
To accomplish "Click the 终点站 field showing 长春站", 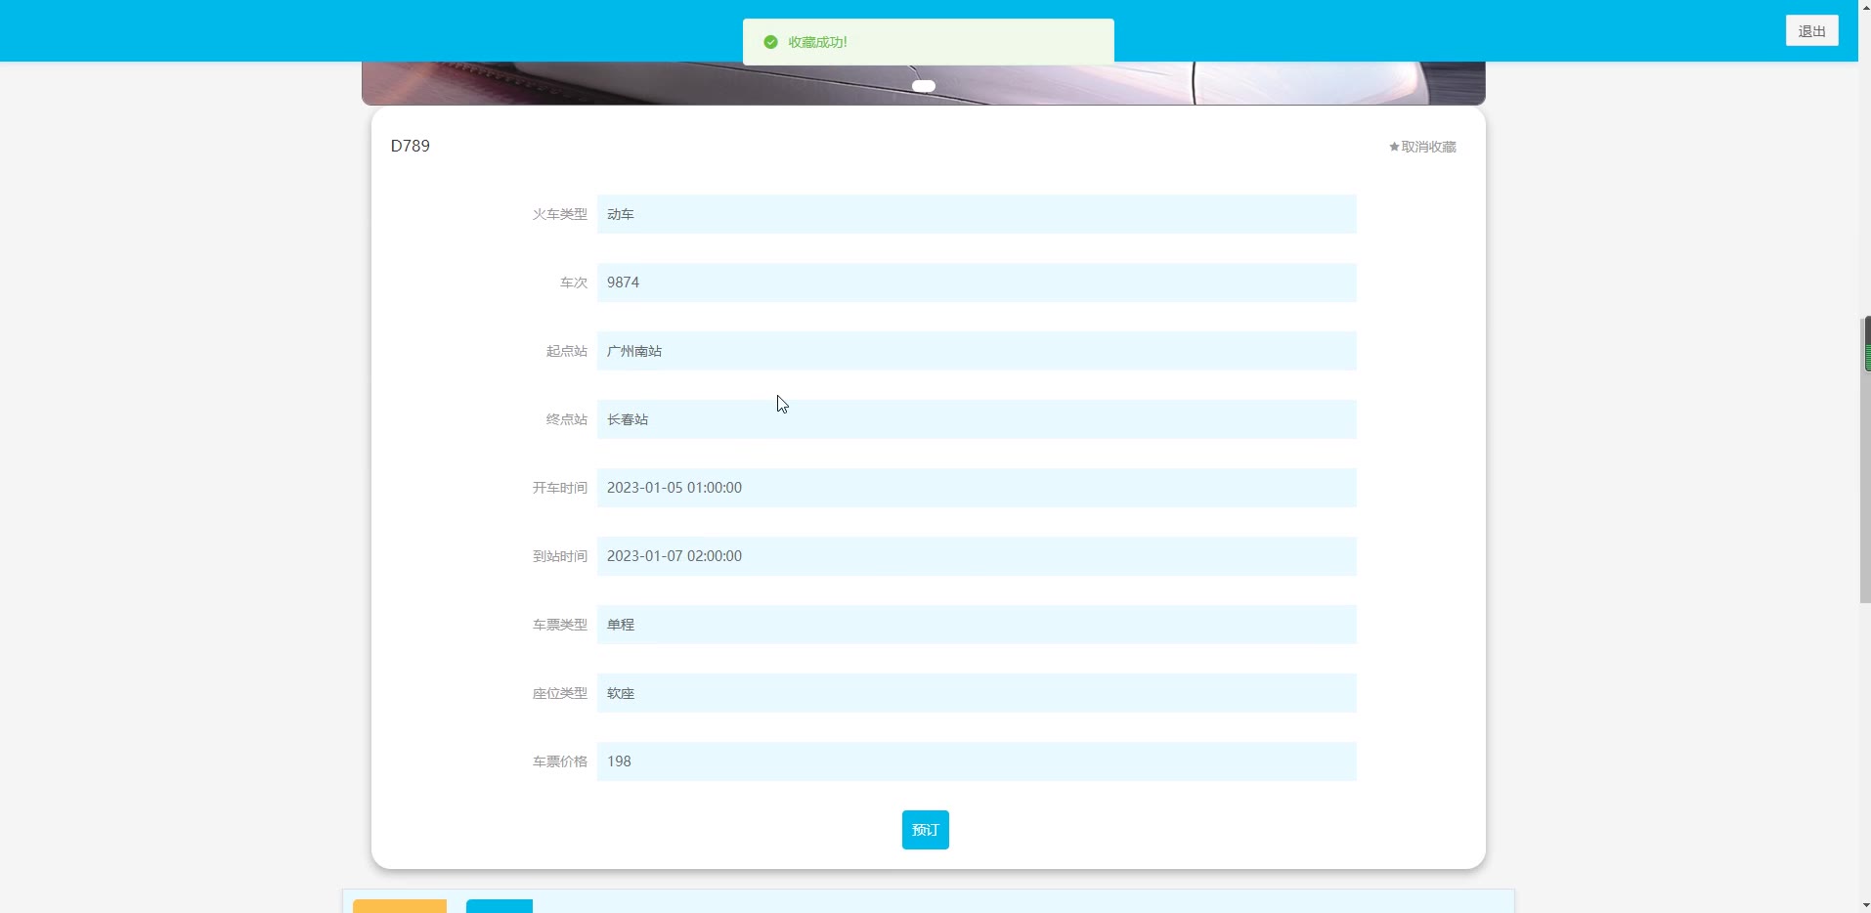I will click(977, 419).
